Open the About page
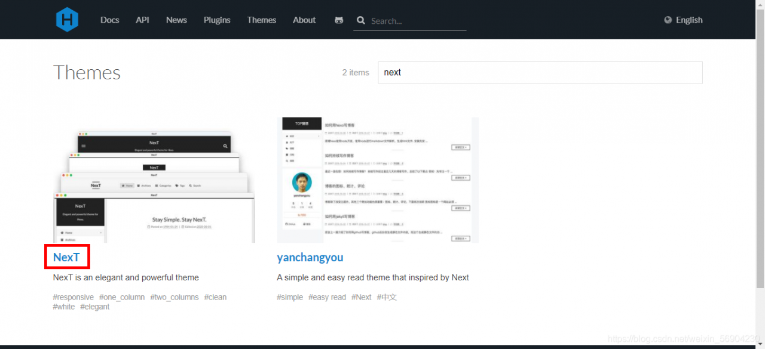Screen dimensions: 765x349 pos(304,20)
